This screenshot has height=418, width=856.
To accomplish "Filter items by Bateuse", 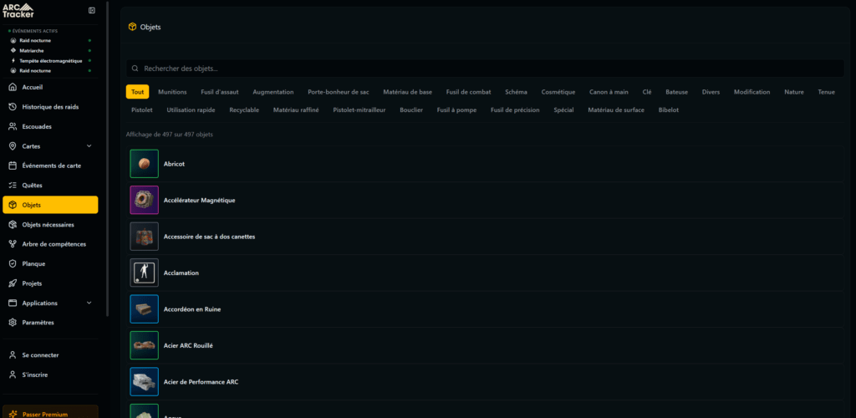I will click(x=677, y=92).
